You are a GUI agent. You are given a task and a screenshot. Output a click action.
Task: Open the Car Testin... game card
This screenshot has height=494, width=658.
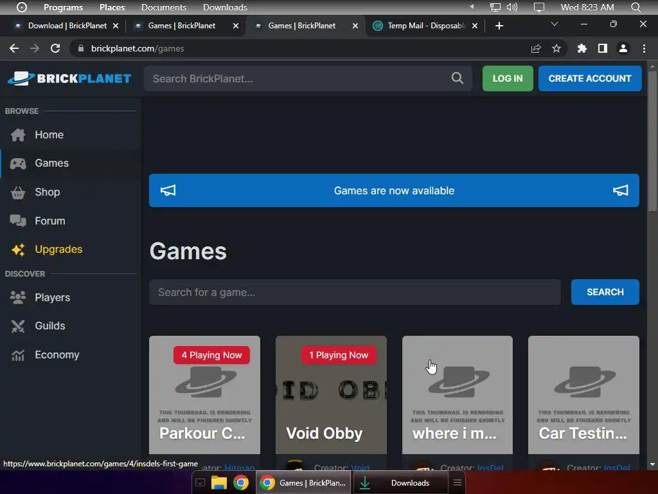point(583,395)
